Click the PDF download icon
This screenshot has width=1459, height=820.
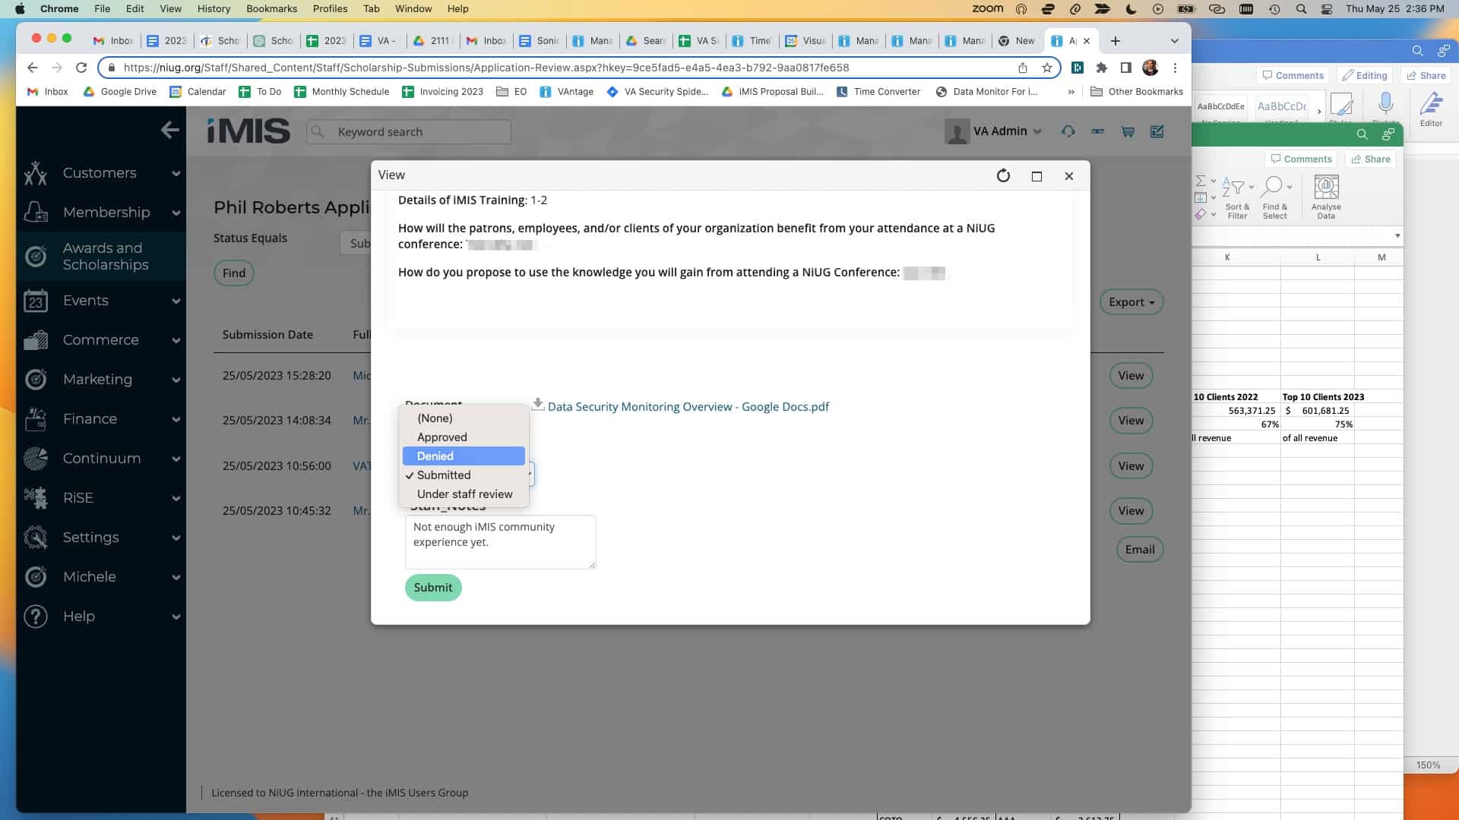tap(537, 405)
